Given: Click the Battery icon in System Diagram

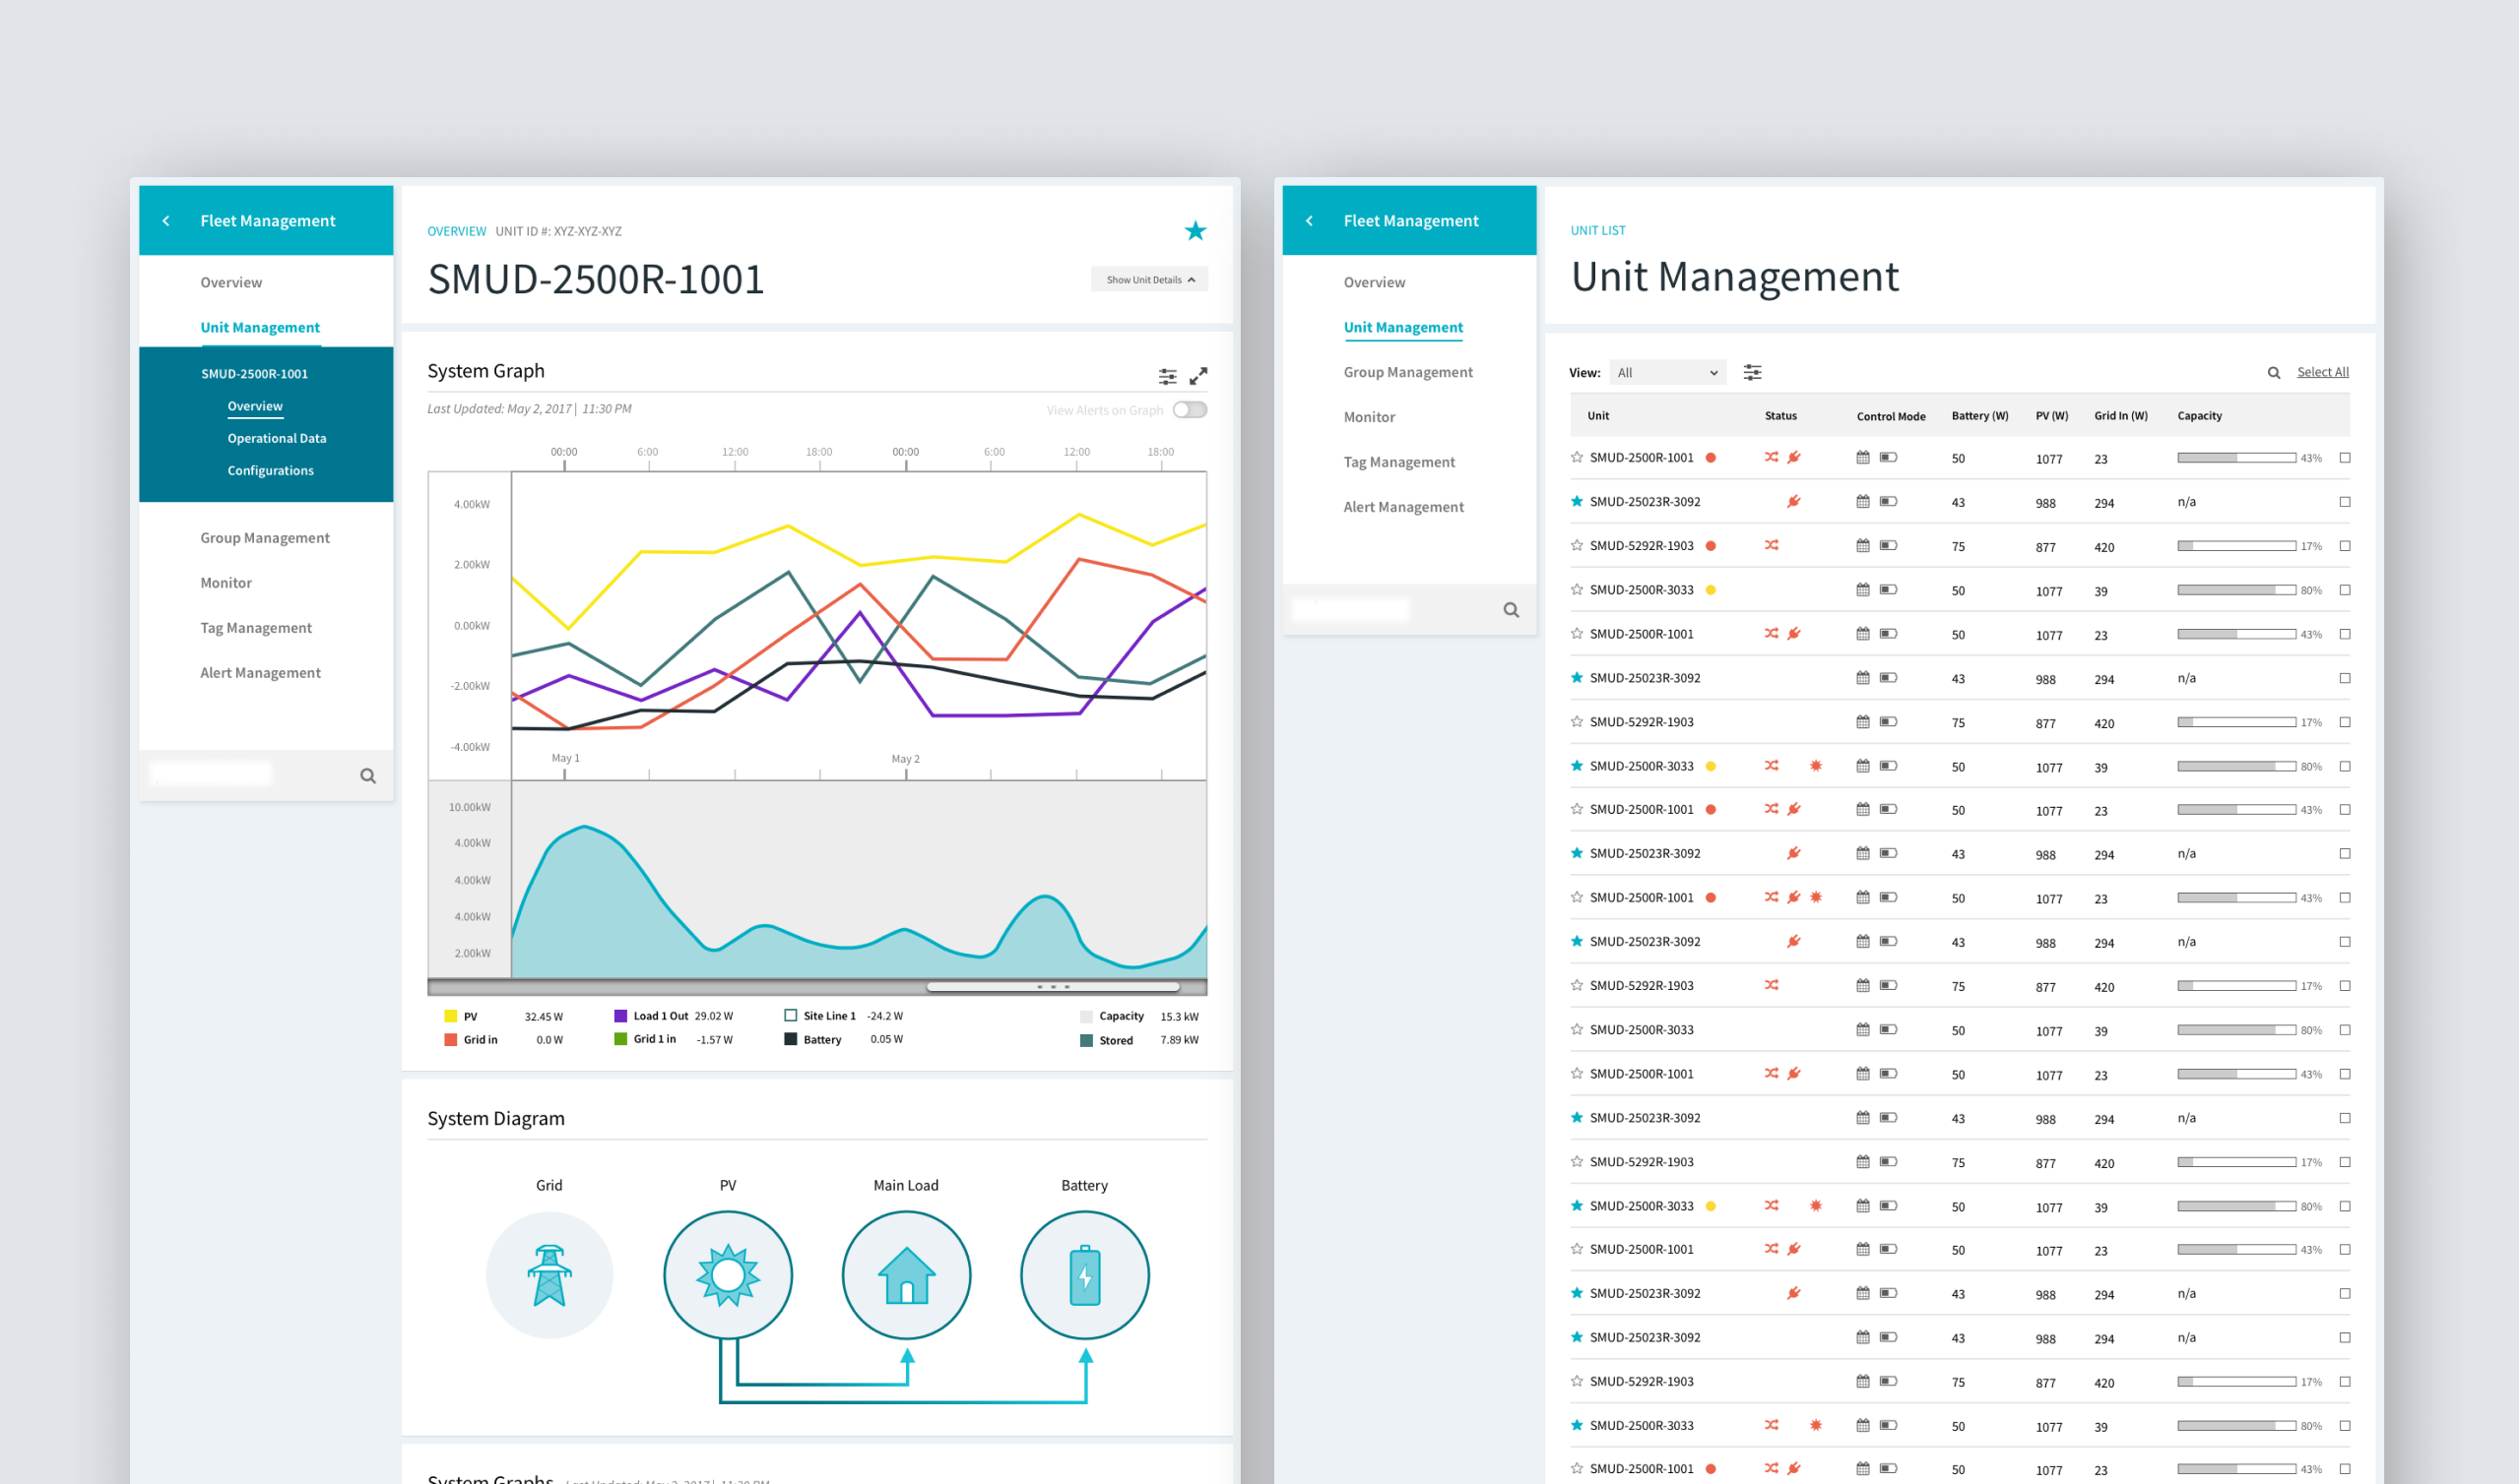Looking at the screenshot, I should coord(1084,1275).
